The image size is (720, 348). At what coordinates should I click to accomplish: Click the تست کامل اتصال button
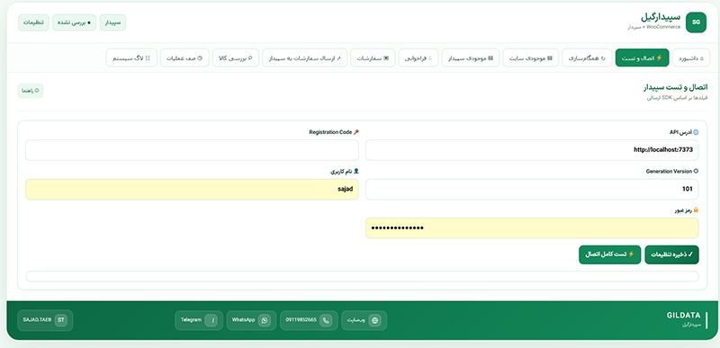(x=610, y=254)
